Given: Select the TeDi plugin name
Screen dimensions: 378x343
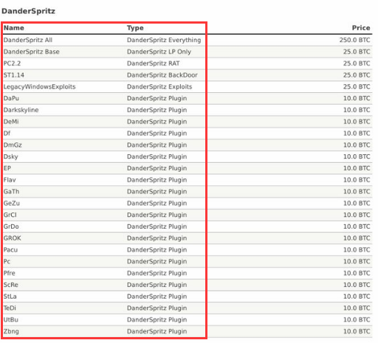Looking at the screenshot, I should pyautogui.click(x=10, y=308).
